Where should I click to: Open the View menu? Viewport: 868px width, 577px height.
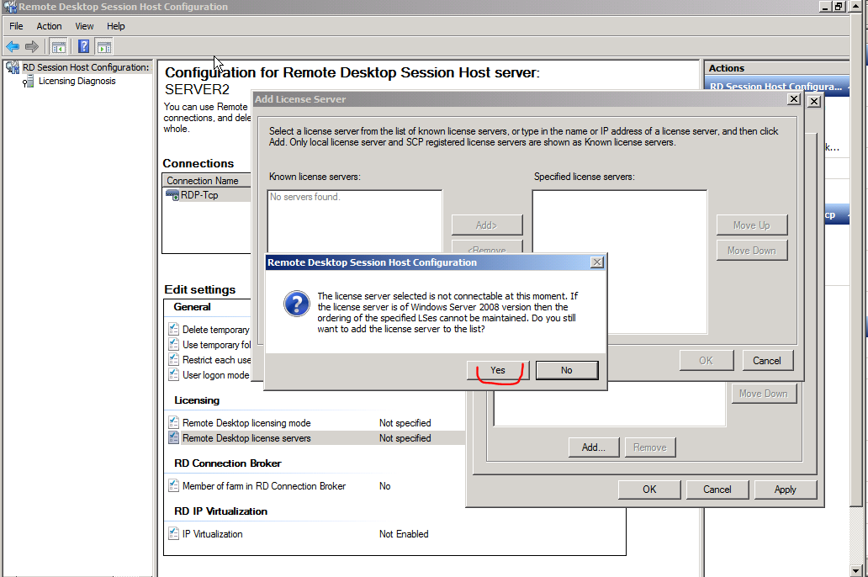coord(84,26)
